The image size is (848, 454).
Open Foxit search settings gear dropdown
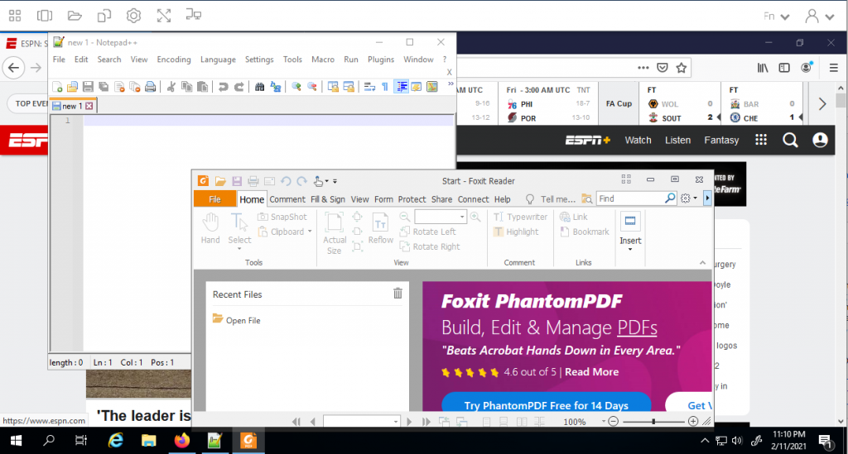688,198
